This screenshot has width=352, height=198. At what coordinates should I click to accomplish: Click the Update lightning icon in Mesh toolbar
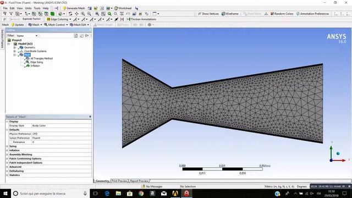point(13,25)
